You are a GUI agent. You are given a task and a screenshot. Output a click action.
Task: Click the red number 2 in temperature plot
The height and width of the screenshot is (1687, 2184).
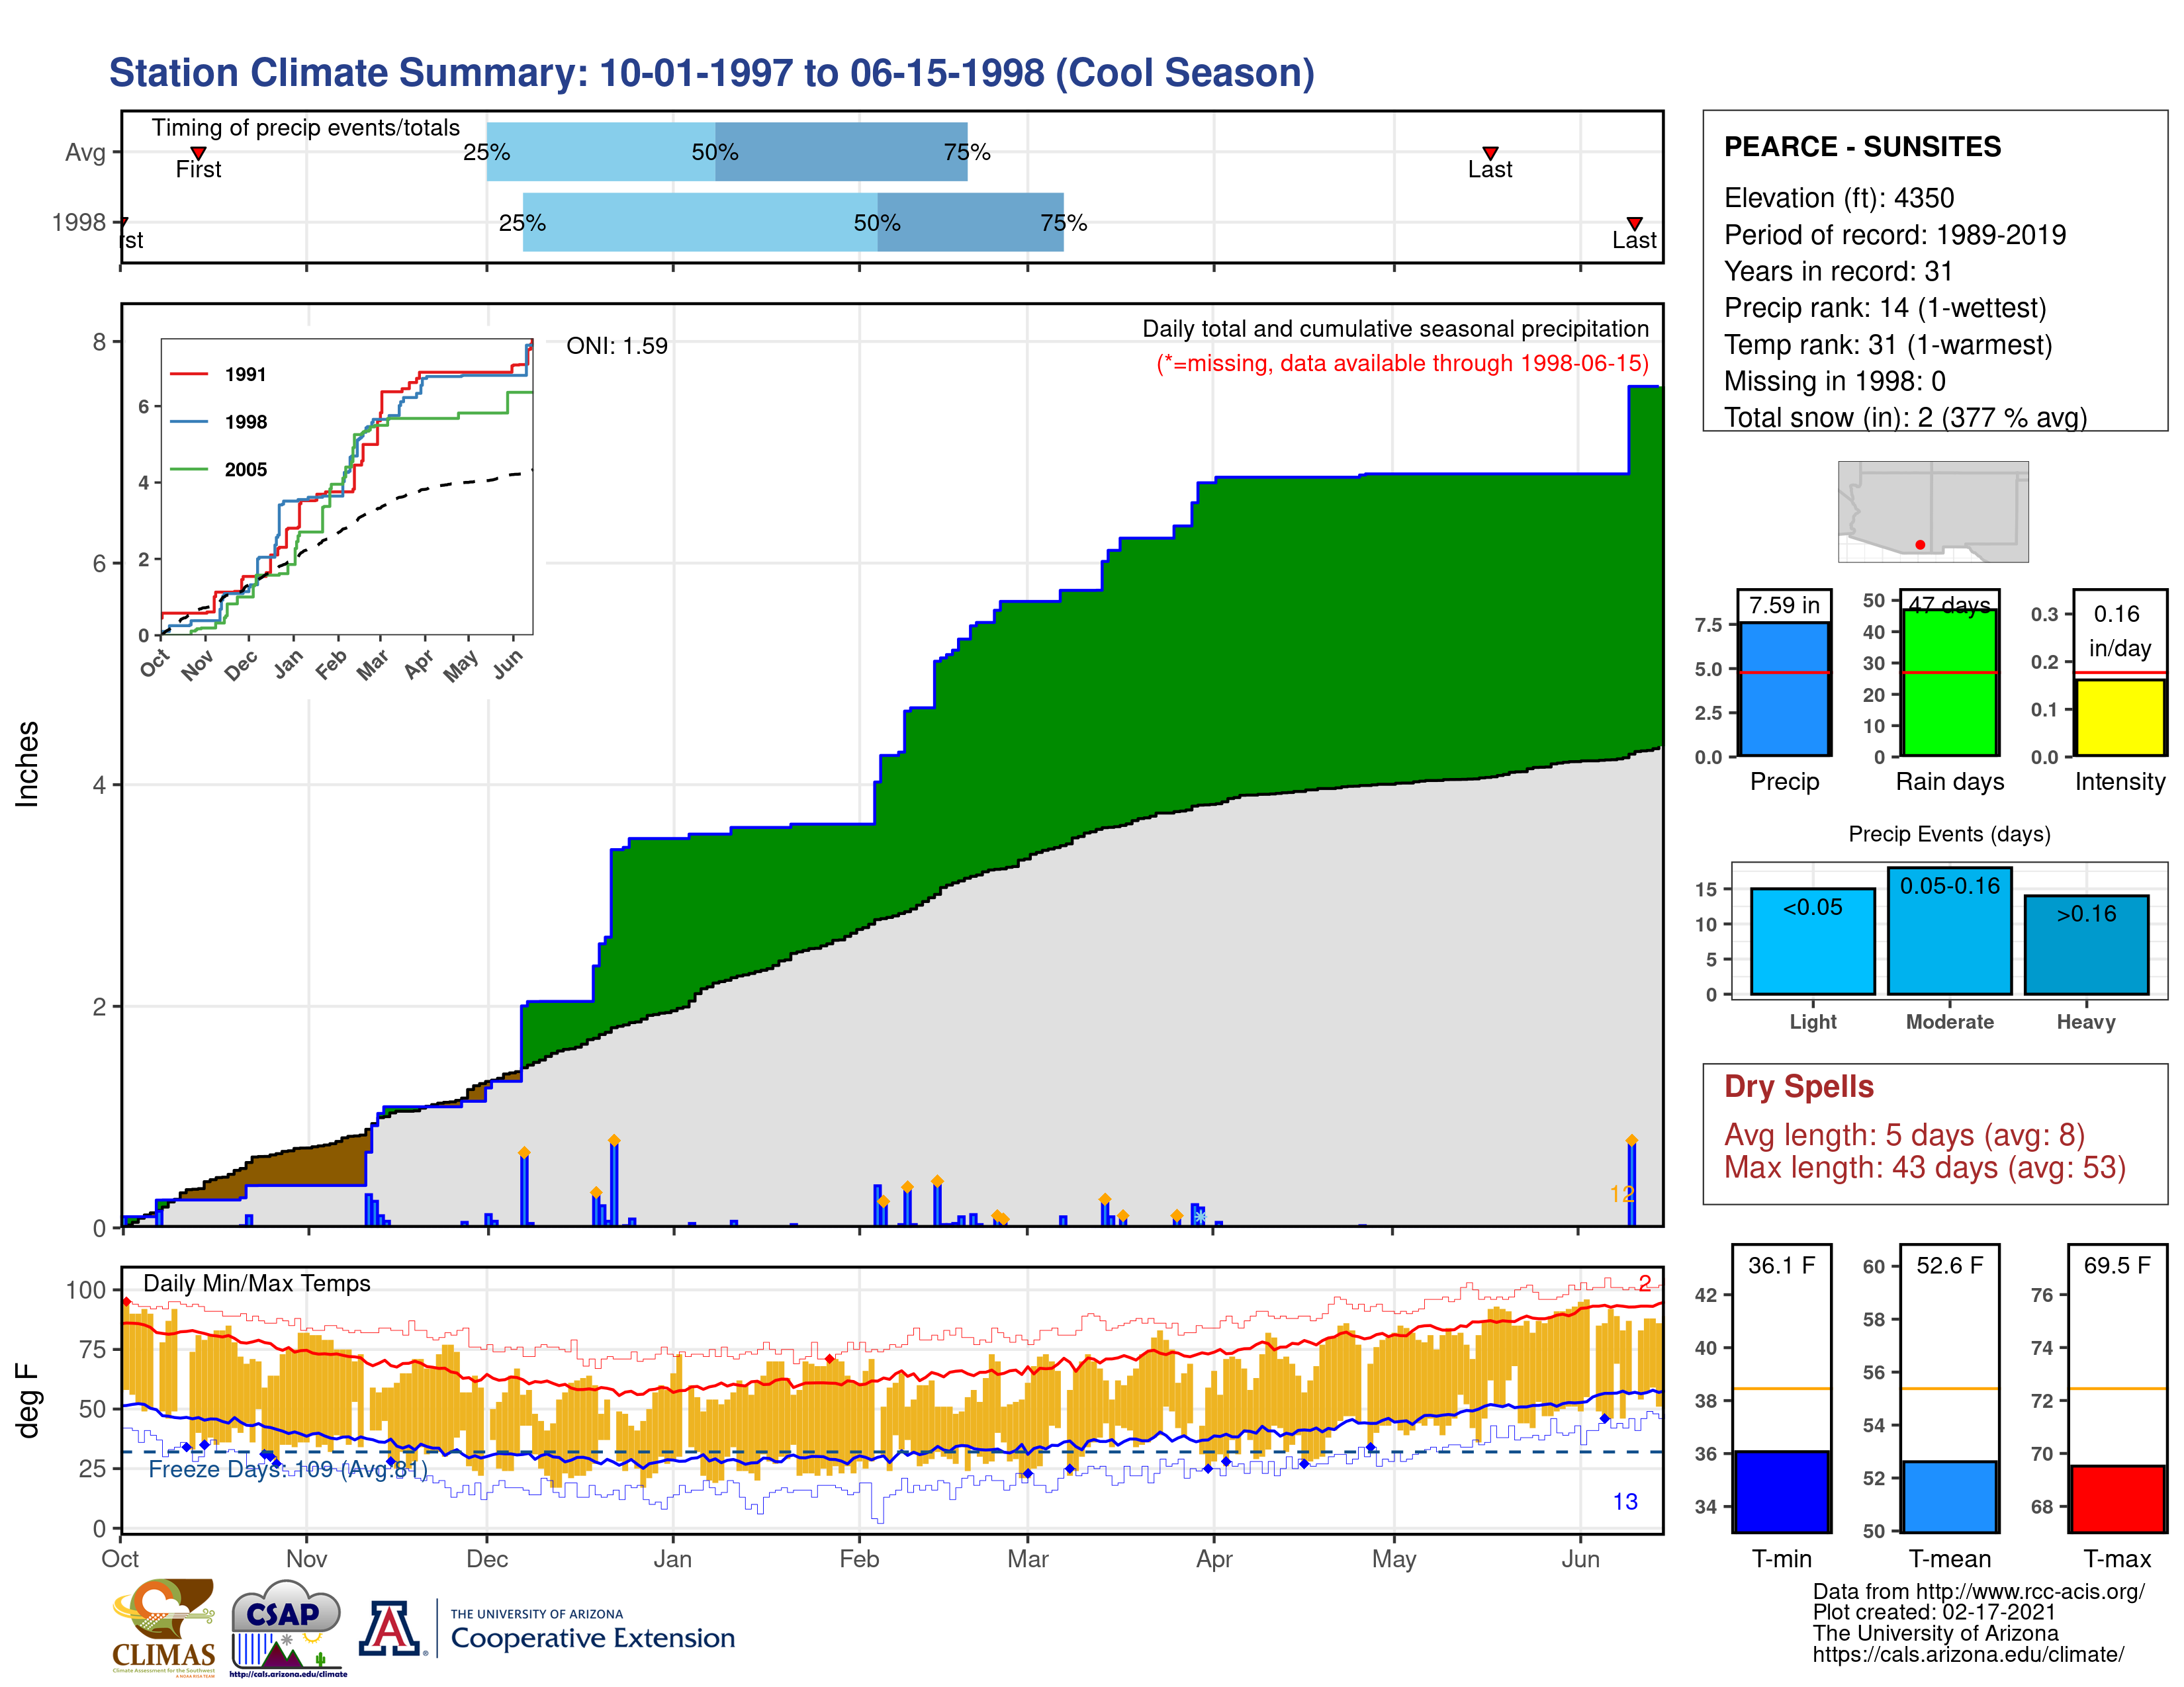tap(1645, 1283)
